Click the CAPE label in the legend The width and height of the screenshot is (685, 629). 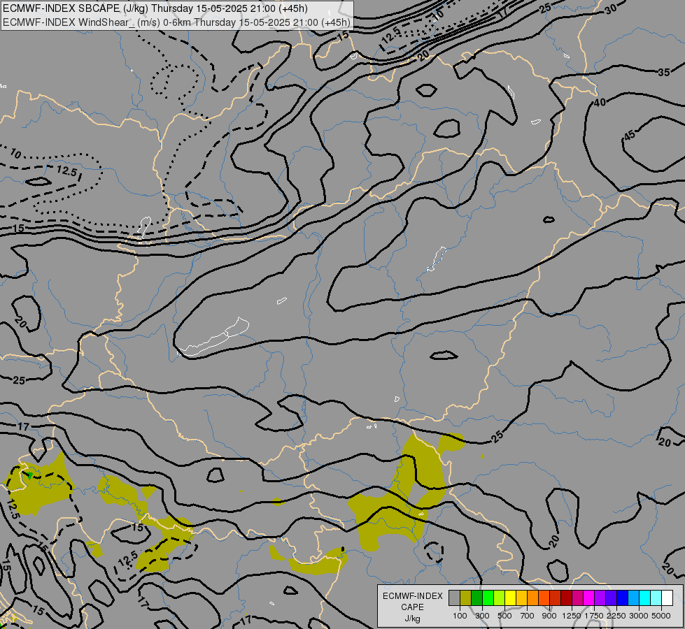coord(412,607)
